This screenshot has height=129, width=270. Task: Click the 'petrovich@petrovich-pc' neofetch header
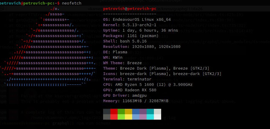130,9
